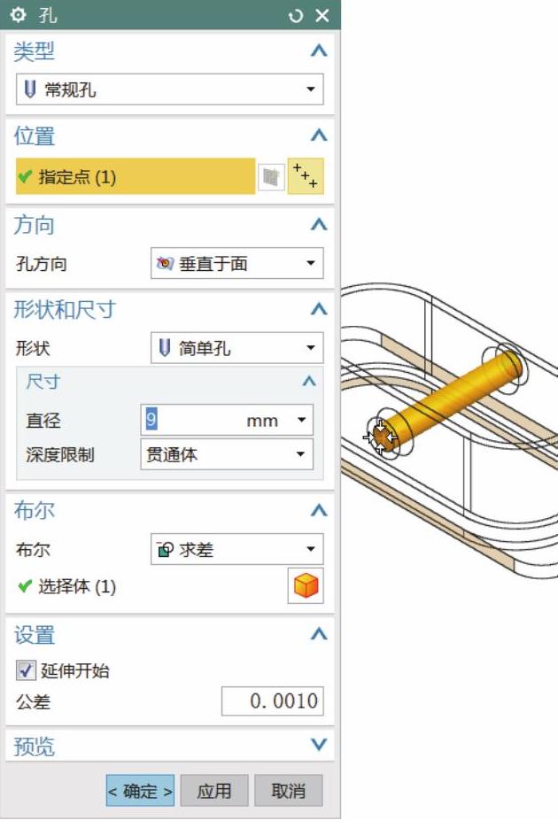Open the 垂直于面 hole direction dropdown

coord(237,263)
